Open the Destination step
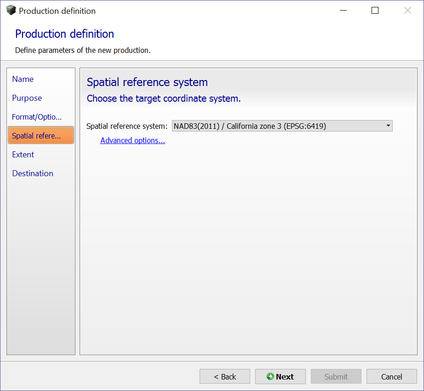This screenshot has width=424, height=391. pyautogui.click(x=33, y=173)
